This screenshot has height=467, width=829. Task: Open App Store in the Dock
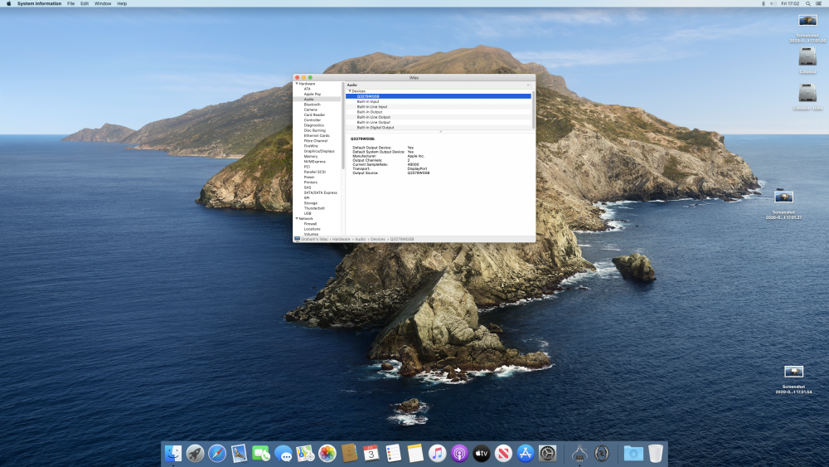[526, 453]
